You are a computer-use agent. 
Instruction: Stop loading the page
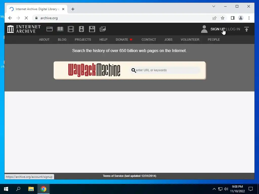click(26, 18)
